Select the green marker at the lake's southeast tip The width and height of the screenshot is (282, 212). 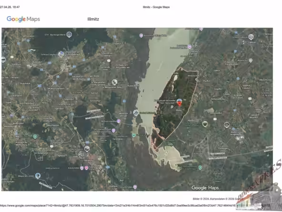[x=200, y=168]
